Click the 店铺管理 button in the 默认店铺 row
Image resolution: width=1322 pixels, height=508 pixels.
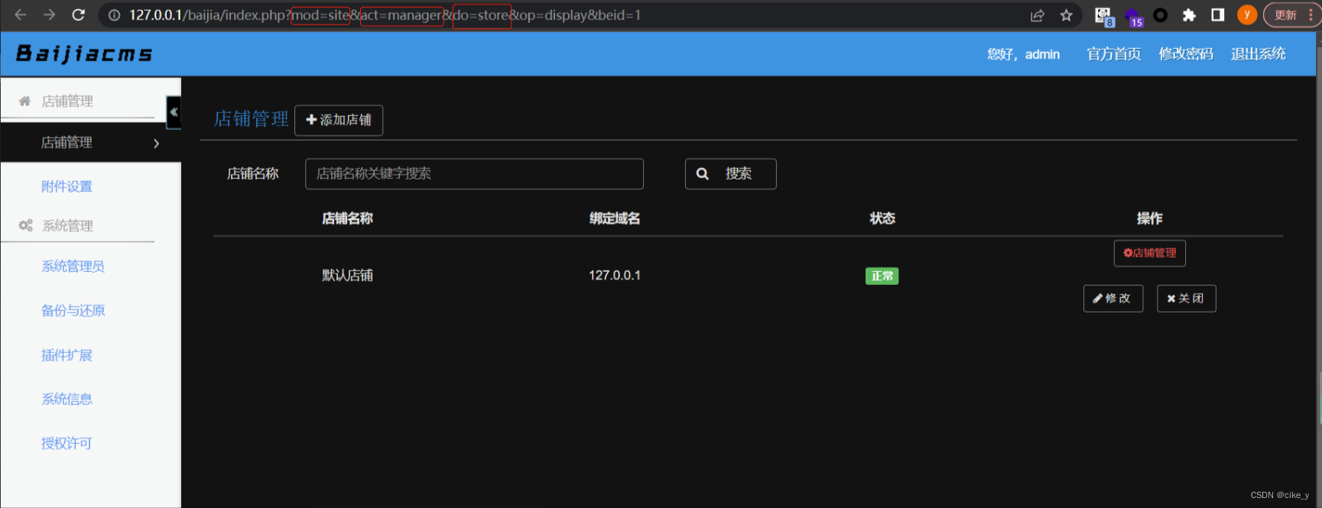[x=1149, y=253]
